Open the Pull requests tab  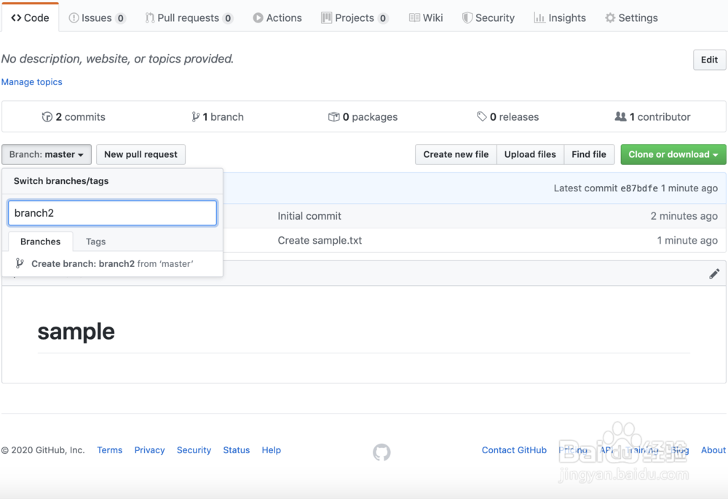click(189, 17)
